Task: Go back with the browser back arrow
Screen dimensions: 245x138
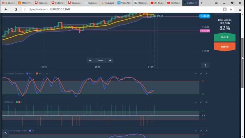Action: tap(6, 9)
